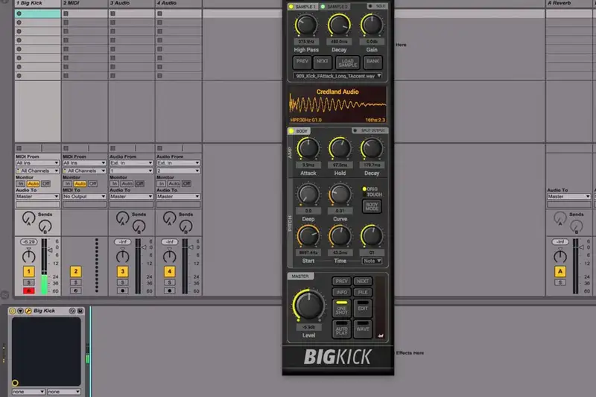596x397 pixels.
Task: Click the pan knob on A Reverb track
Action: click(560, 256)
